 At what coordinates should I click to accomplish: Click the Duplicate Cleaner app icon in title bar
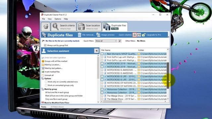[42, 15]
